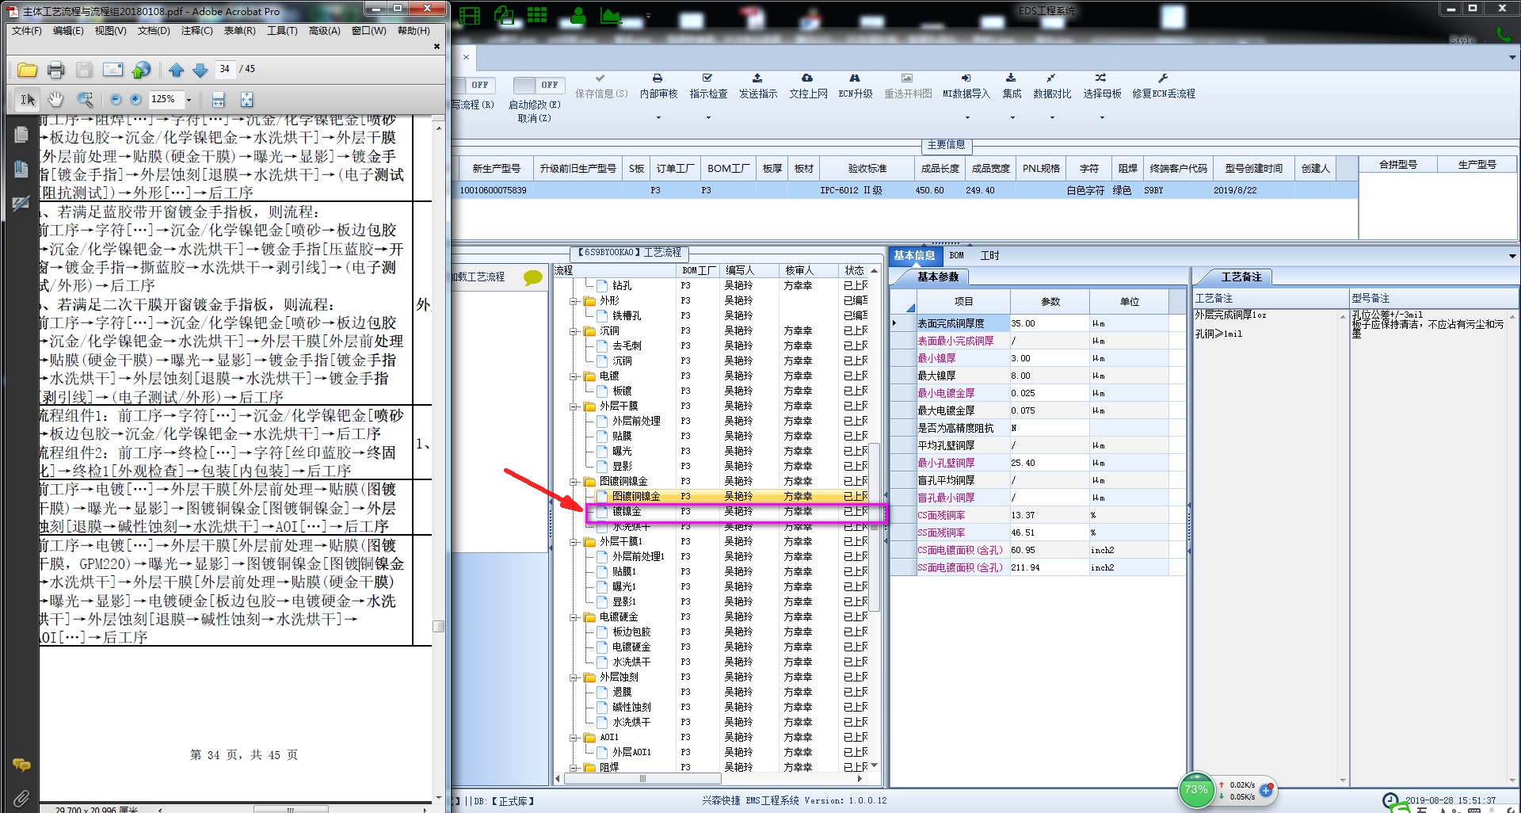Switch to the 工时 tab
The height and width of the screenshot is (813, 1521).
989,255
